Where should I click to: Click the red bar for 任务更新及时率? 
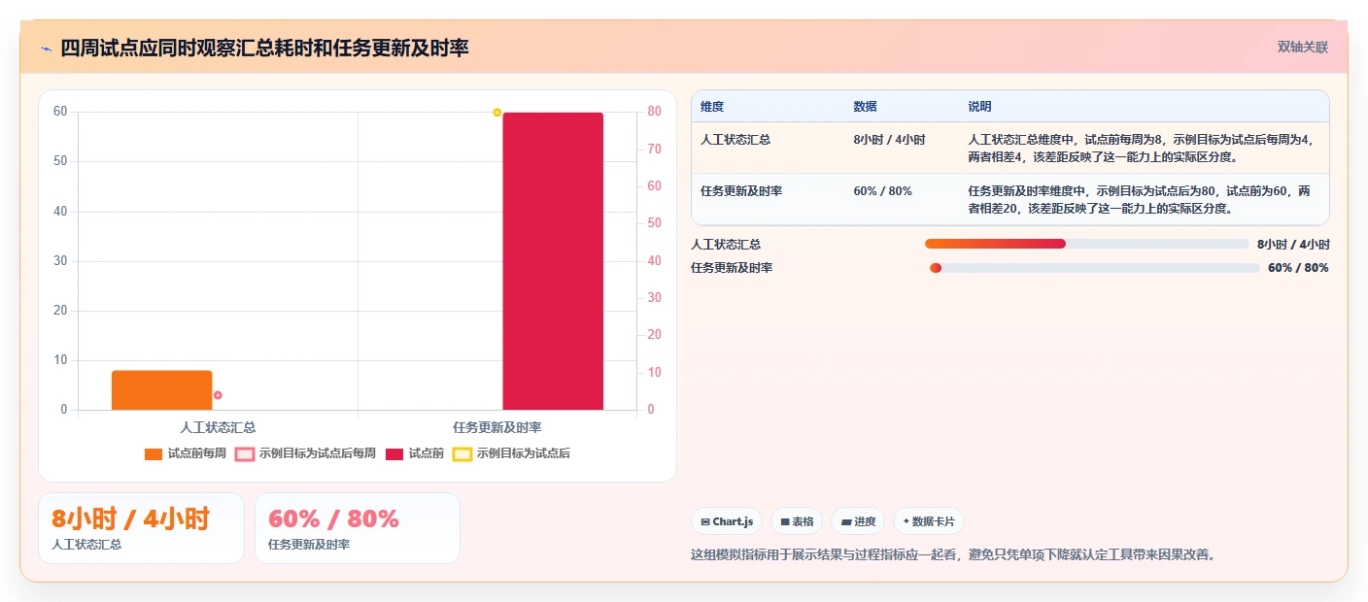[x=553, y=261]
